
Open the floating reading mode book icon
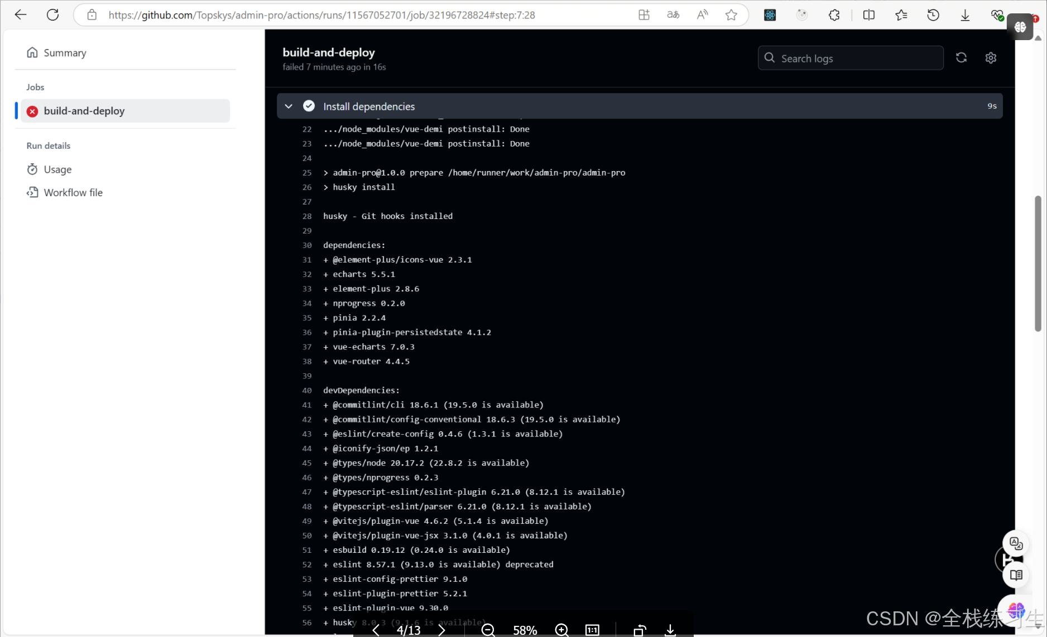pos(1016,575)
